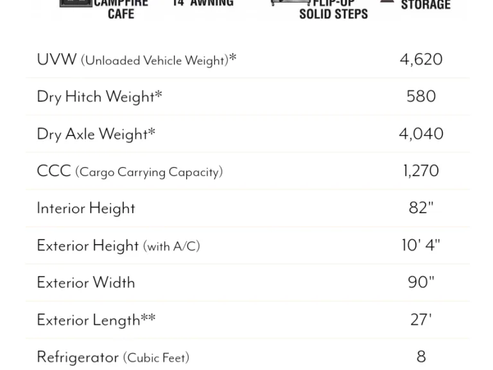
Task: Select the 4,620 UVW value
Action: pos(421,60)
